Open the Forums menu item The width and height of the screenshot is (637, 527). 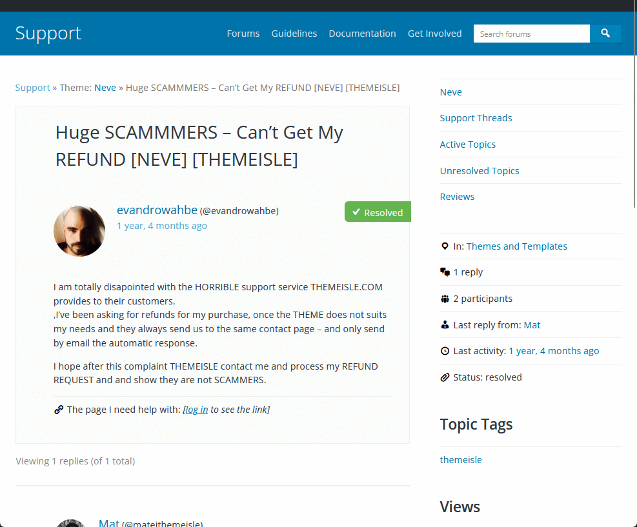coord(243,34)
